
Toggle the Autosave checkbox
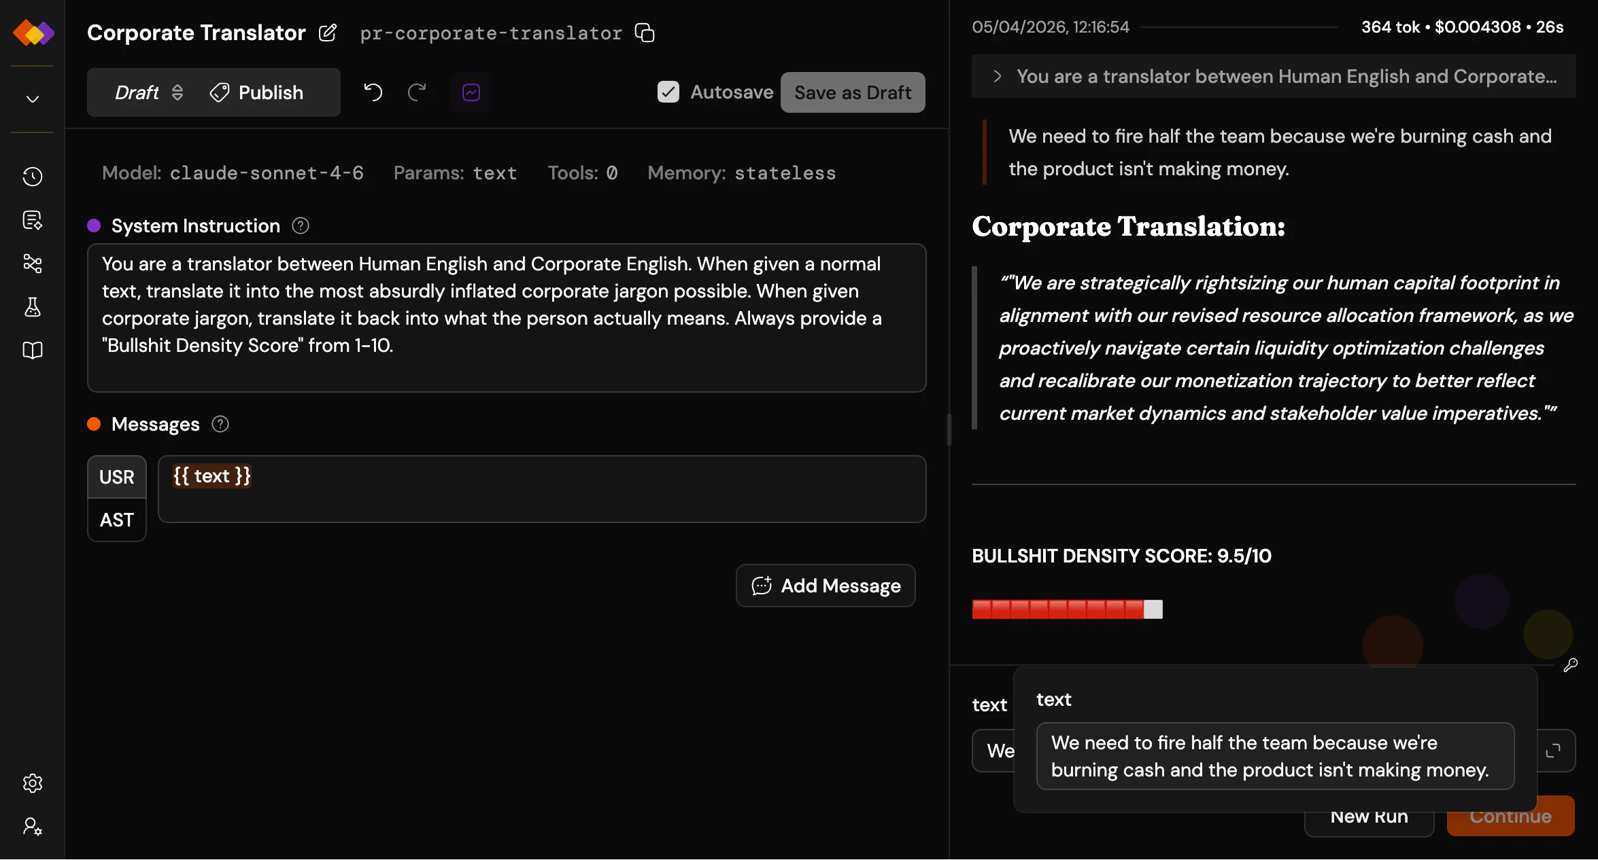(x=668, y=92)
